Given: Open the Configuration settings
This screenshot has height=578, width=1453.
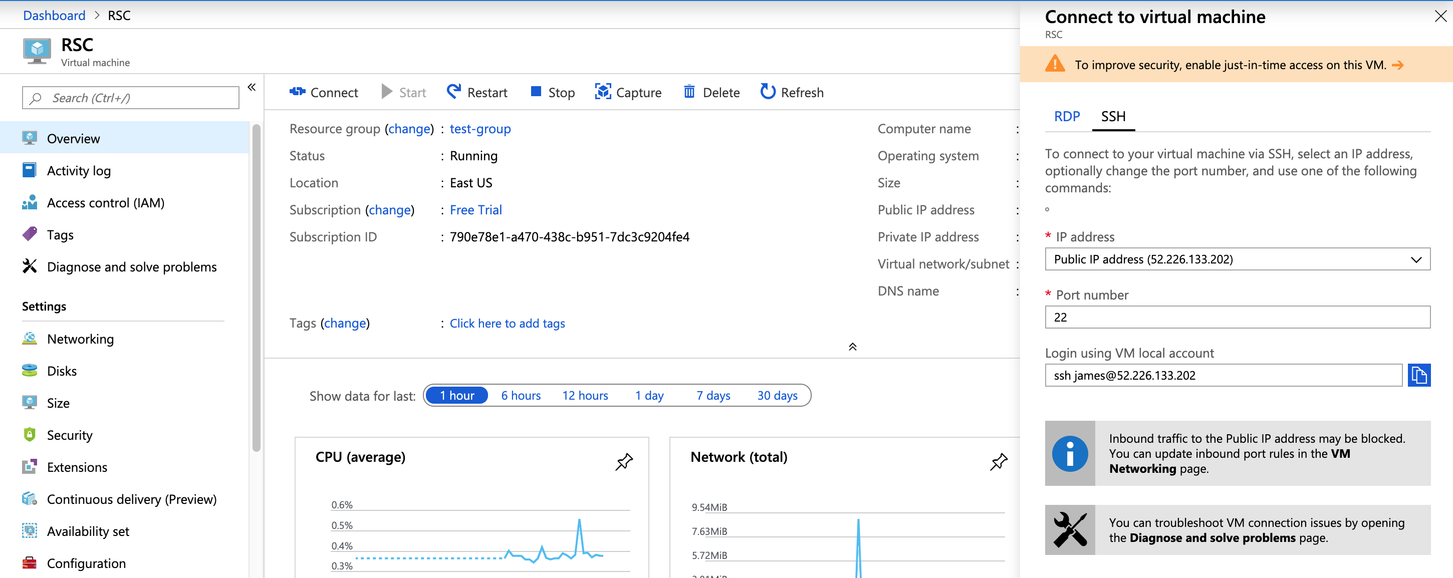Looking at the screenshot, I should click(x=124, y=563).
